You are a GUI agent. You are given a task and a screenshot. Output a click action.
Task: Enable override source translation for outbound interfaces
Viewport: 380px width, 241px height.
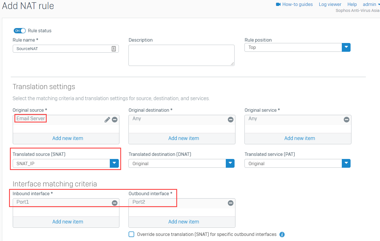pos(131,234)
